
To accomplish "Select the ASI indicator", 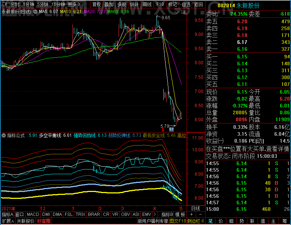I will click(136, 214).
